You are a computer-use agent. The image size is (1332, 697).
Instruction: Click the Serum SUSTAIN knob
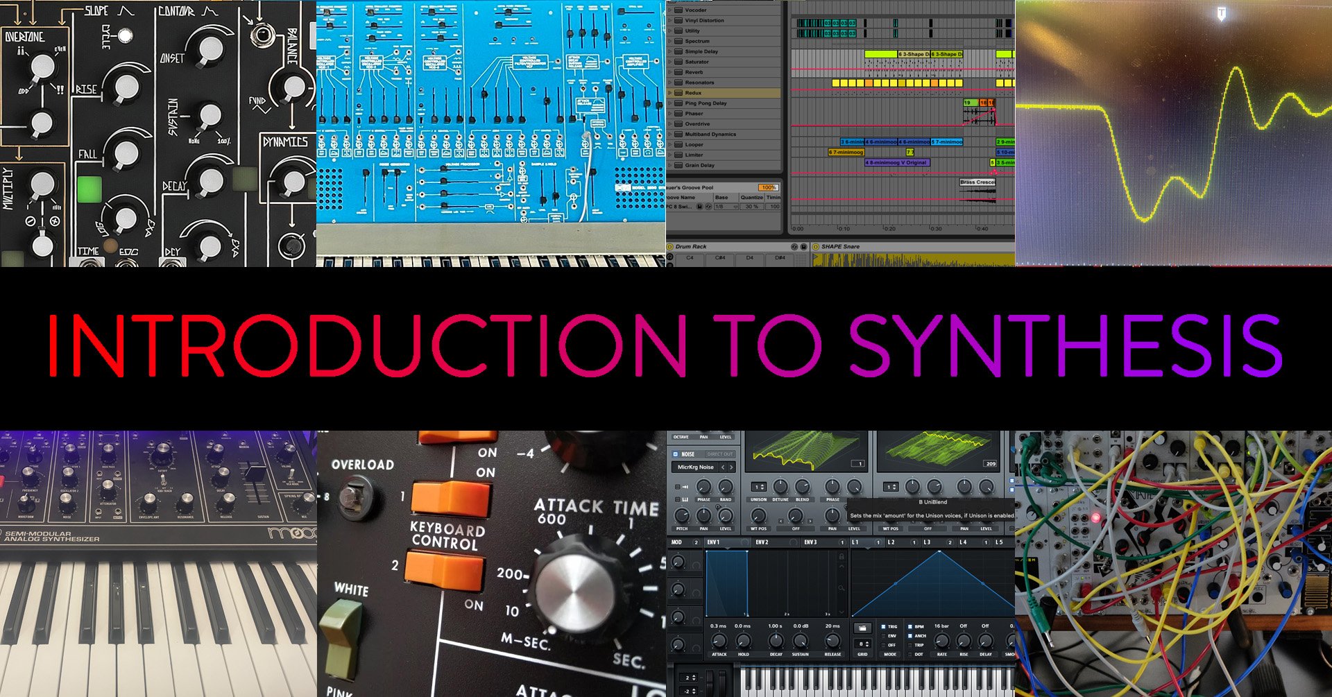click(800, 641)
